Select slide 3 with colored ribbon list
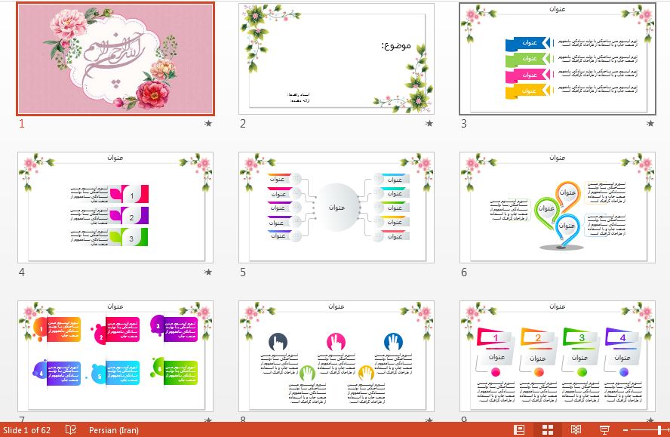670x437 pixels. pyautogui.click(x=558, y=58)
